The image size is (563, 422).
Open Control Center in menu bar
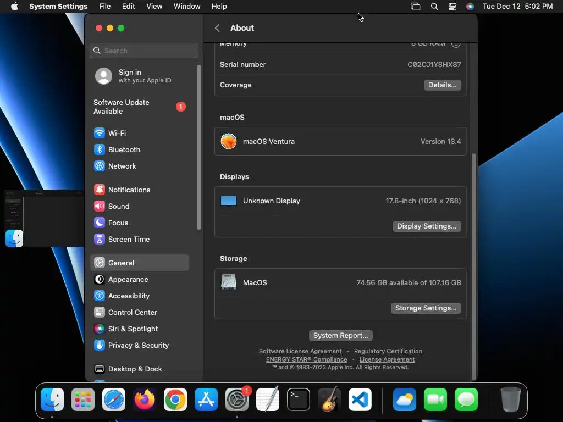(x=452, y=7)
